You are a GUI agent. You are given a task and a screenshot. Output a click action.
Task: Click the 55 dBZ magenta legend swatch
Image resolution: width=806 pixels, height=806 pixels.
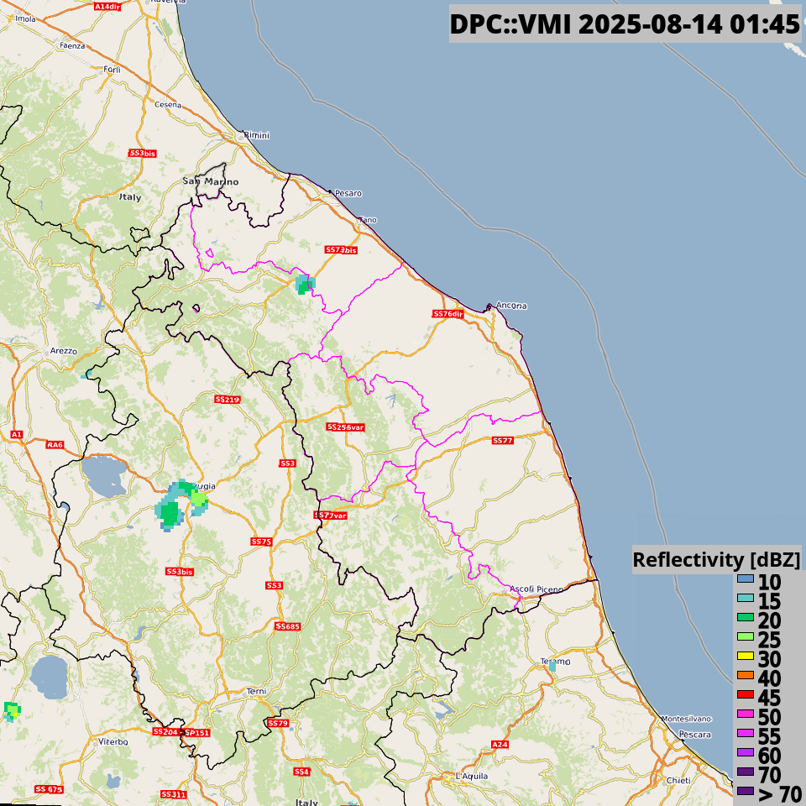[x=745, y=733]
